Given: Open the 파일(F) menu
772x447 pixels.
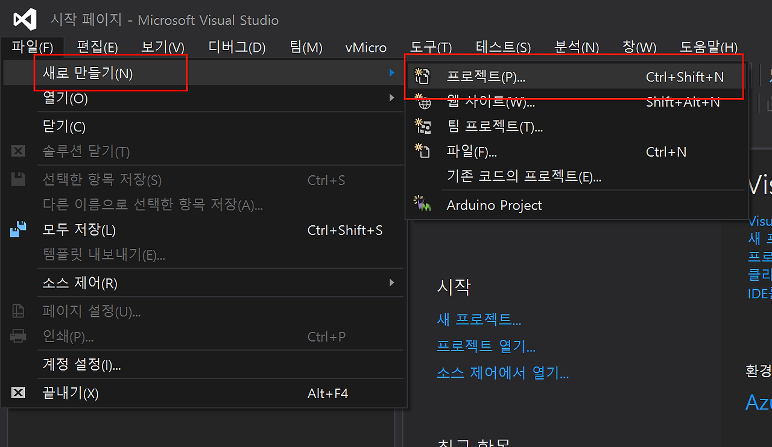Looking at the screenshot, I should (x=33, y=47).
